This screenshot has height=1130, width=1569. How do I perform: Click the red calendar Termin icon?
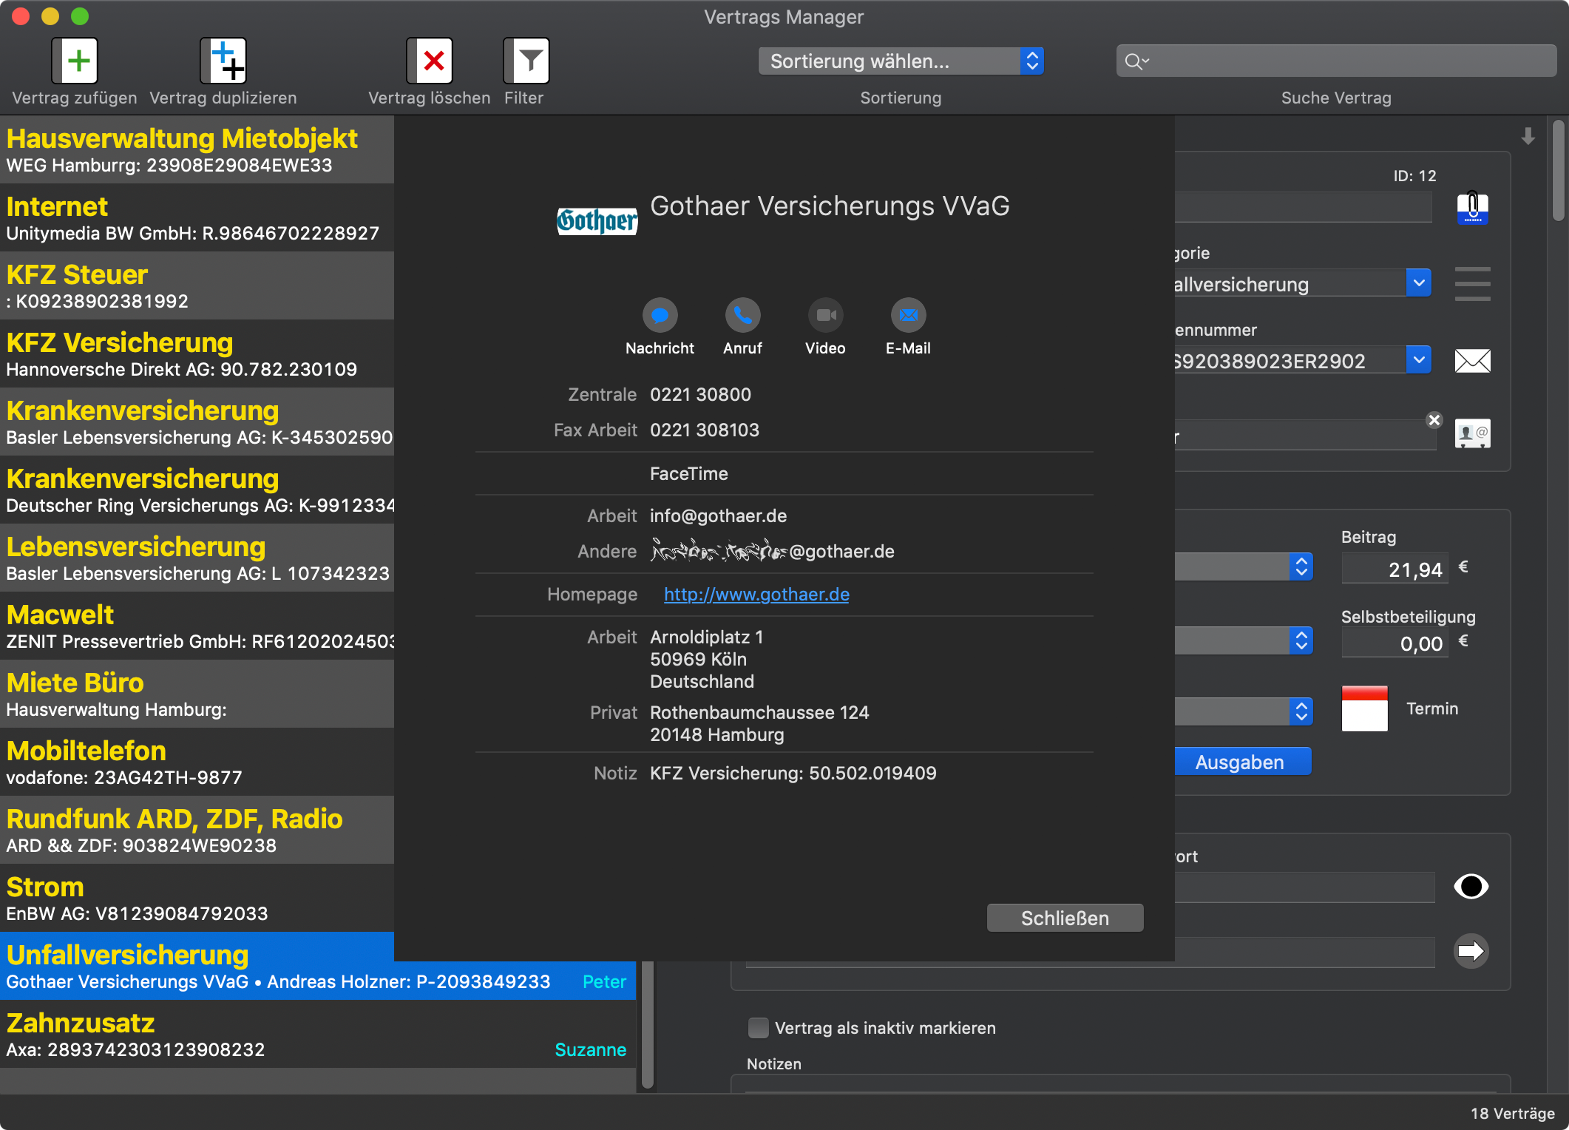point(1364,708)
